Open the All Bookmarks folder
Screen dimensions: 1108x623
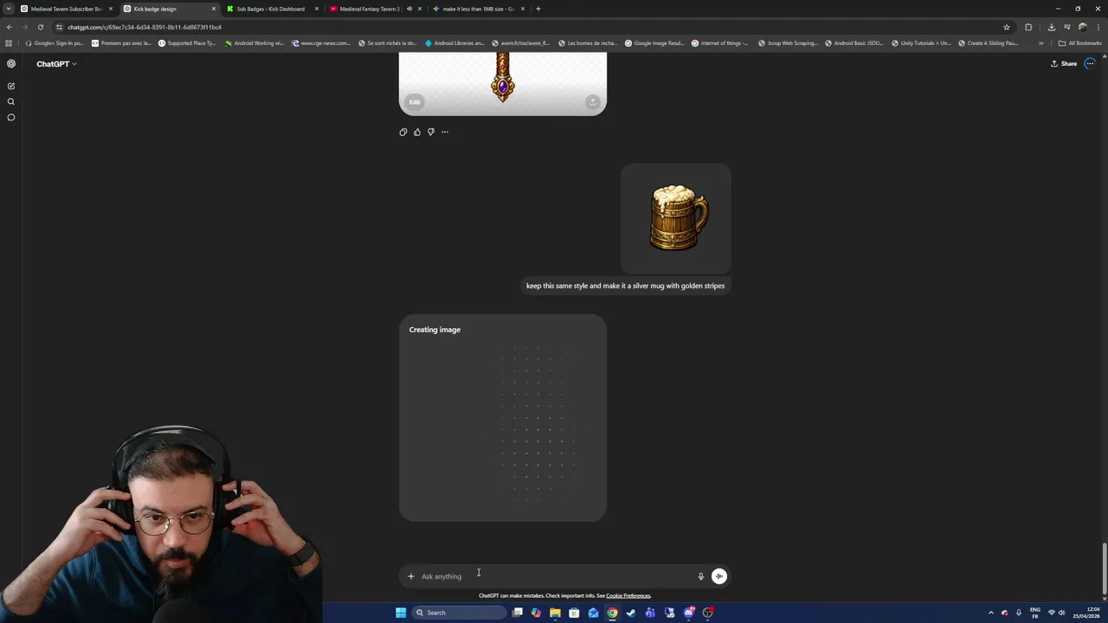pyautogui.click(x=1079, y=43)
